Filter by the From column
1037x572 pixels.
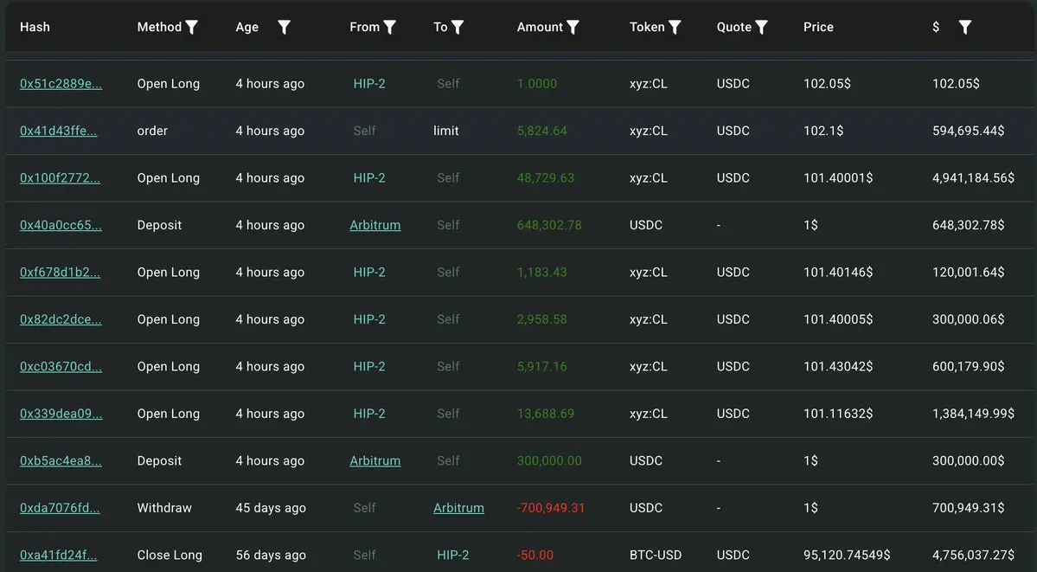pos(390,28)
